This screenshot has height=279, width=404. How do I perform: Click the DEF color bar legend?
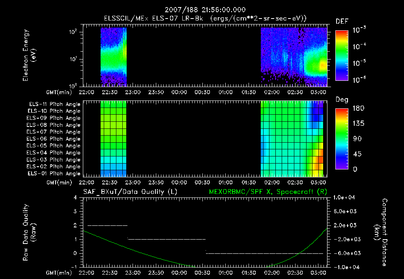point(342,56)
